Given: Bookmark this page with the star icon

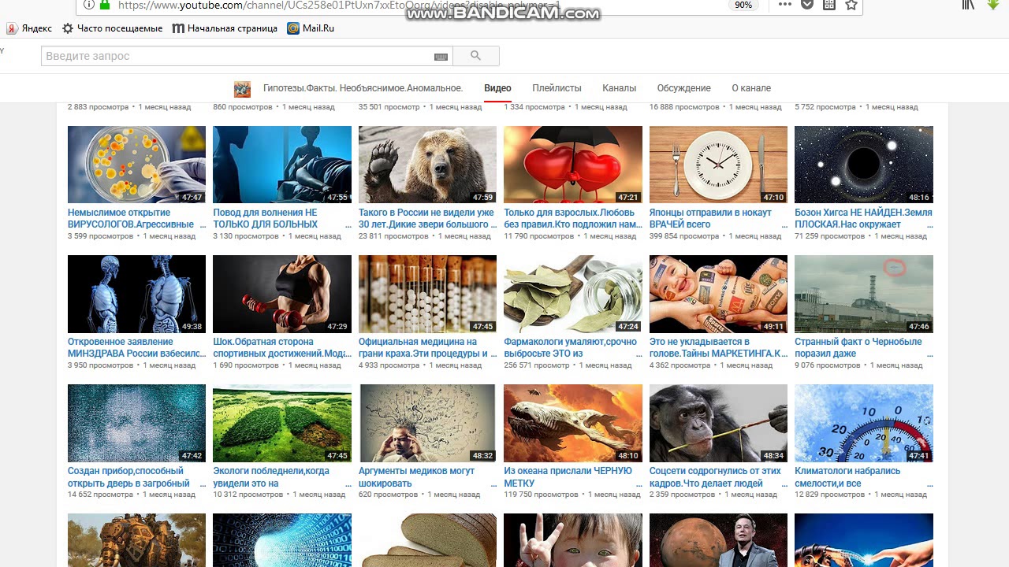Looking at the screenshot, I should [851, 5].
